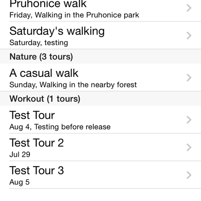Open the Test Tour entry title

(32, 115)
